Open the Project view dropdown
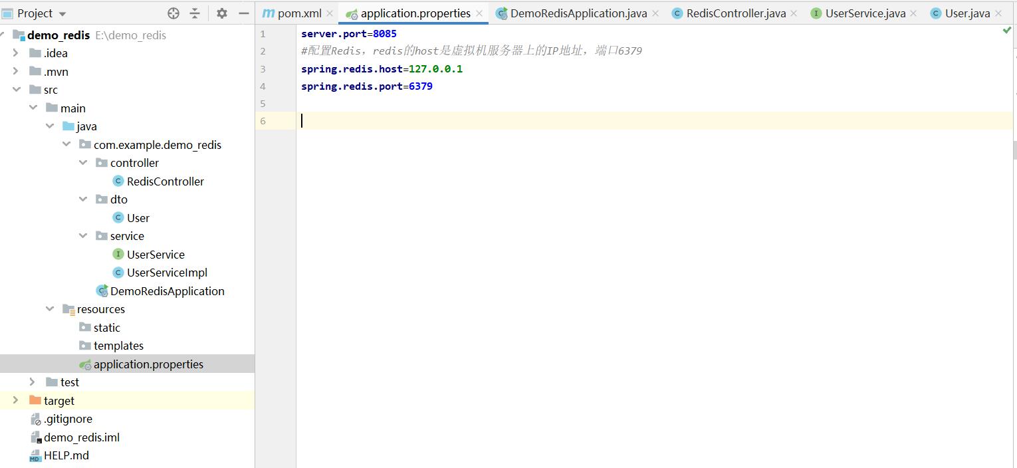Image resolution: width=1017 pixels, height=468 pixels. tap(62, 12)
